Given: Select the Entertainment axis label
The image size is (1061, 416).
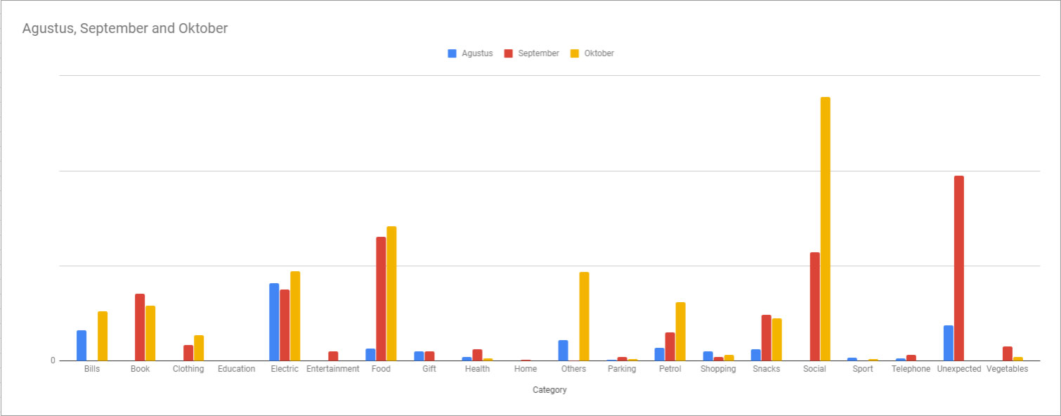Looking at the screenshot, I should click(x=333, y=369).
